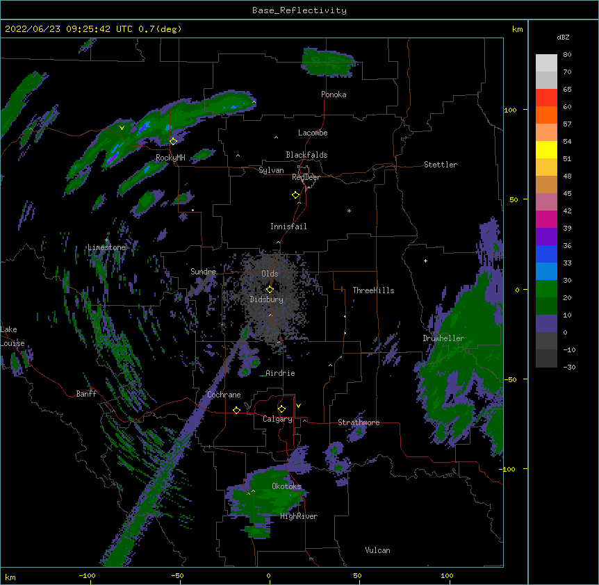Select the slate-purple swatch between 10 and 0
599x585 pixels.
tap(546, 324)
